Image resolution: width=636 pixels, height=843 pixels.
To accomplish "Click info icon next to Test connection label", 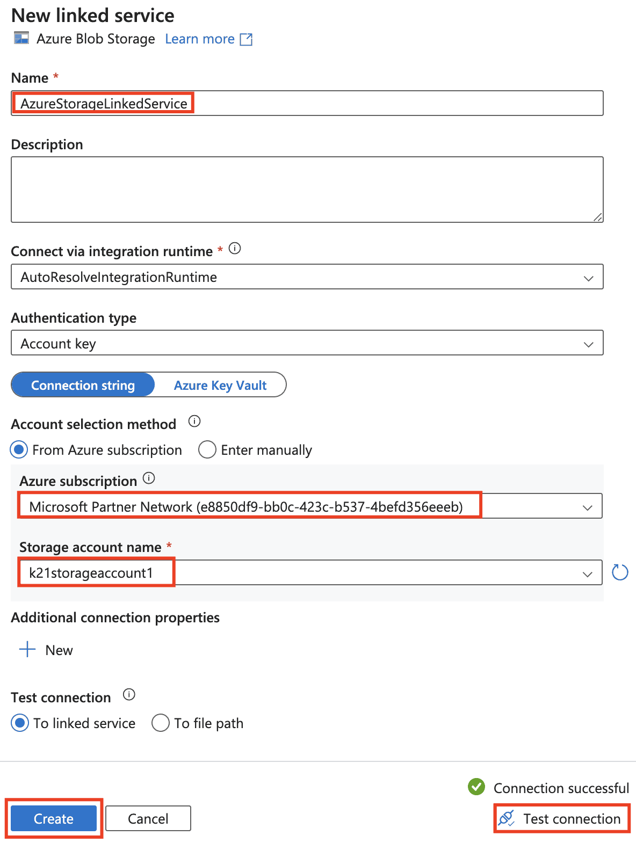I will point(129,695).
